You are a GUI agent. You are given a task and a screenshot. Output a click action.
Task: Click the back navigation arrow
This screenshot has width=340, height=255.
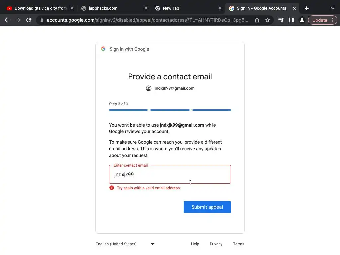(x=7, y=20)
